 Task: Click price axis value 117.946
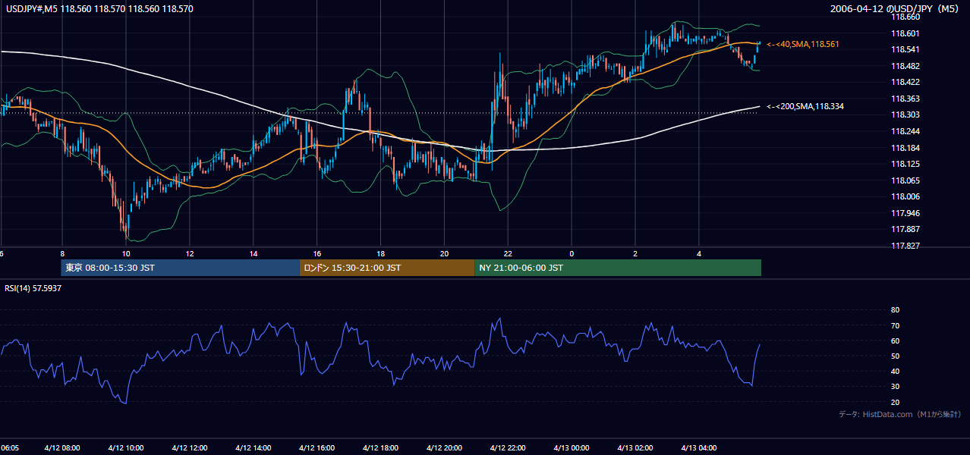click(905, 213)
